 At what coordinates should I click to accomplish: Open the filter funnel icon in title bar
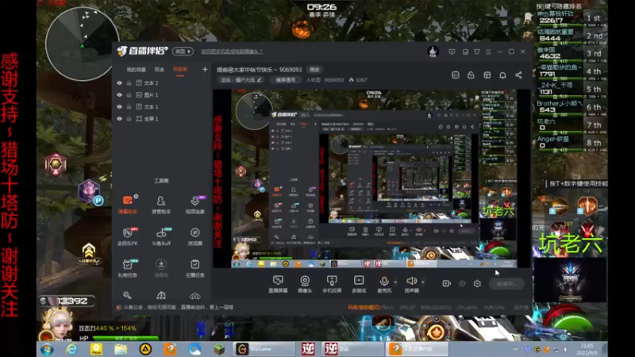(x=477, y=52)
